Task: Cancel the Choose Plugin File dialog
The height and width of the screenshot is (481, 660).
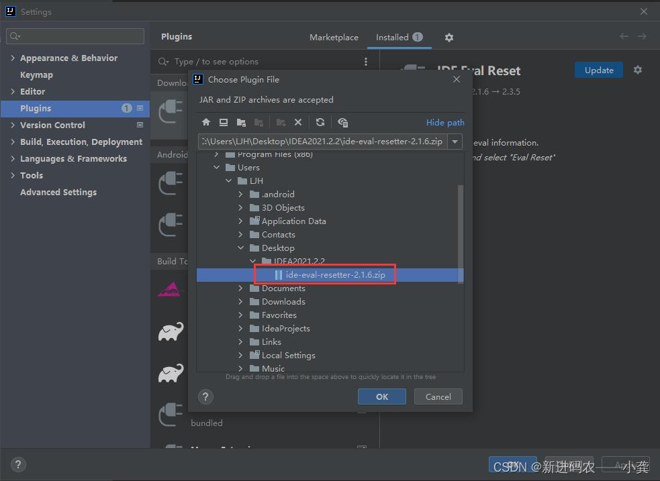Action: [438, 396]
